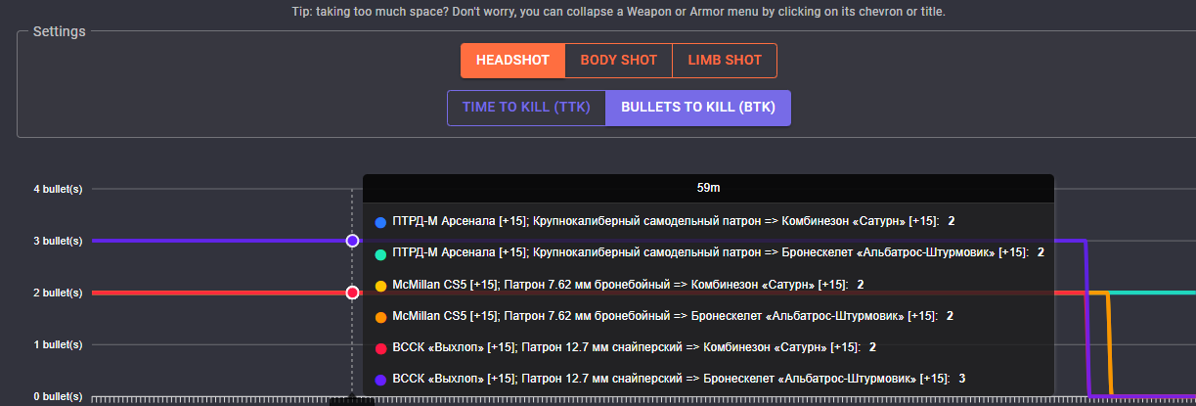
Task: Select Bullets to Kill (BTK) view
Action: point(698,108)
